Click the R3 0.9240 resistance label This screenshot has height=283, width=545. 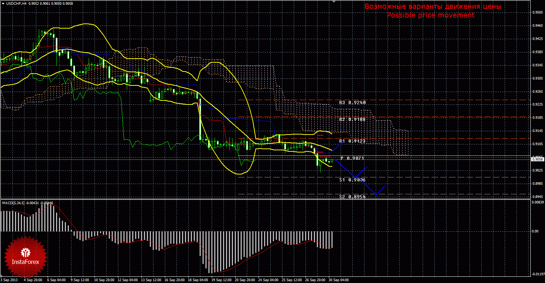point(352,103)
